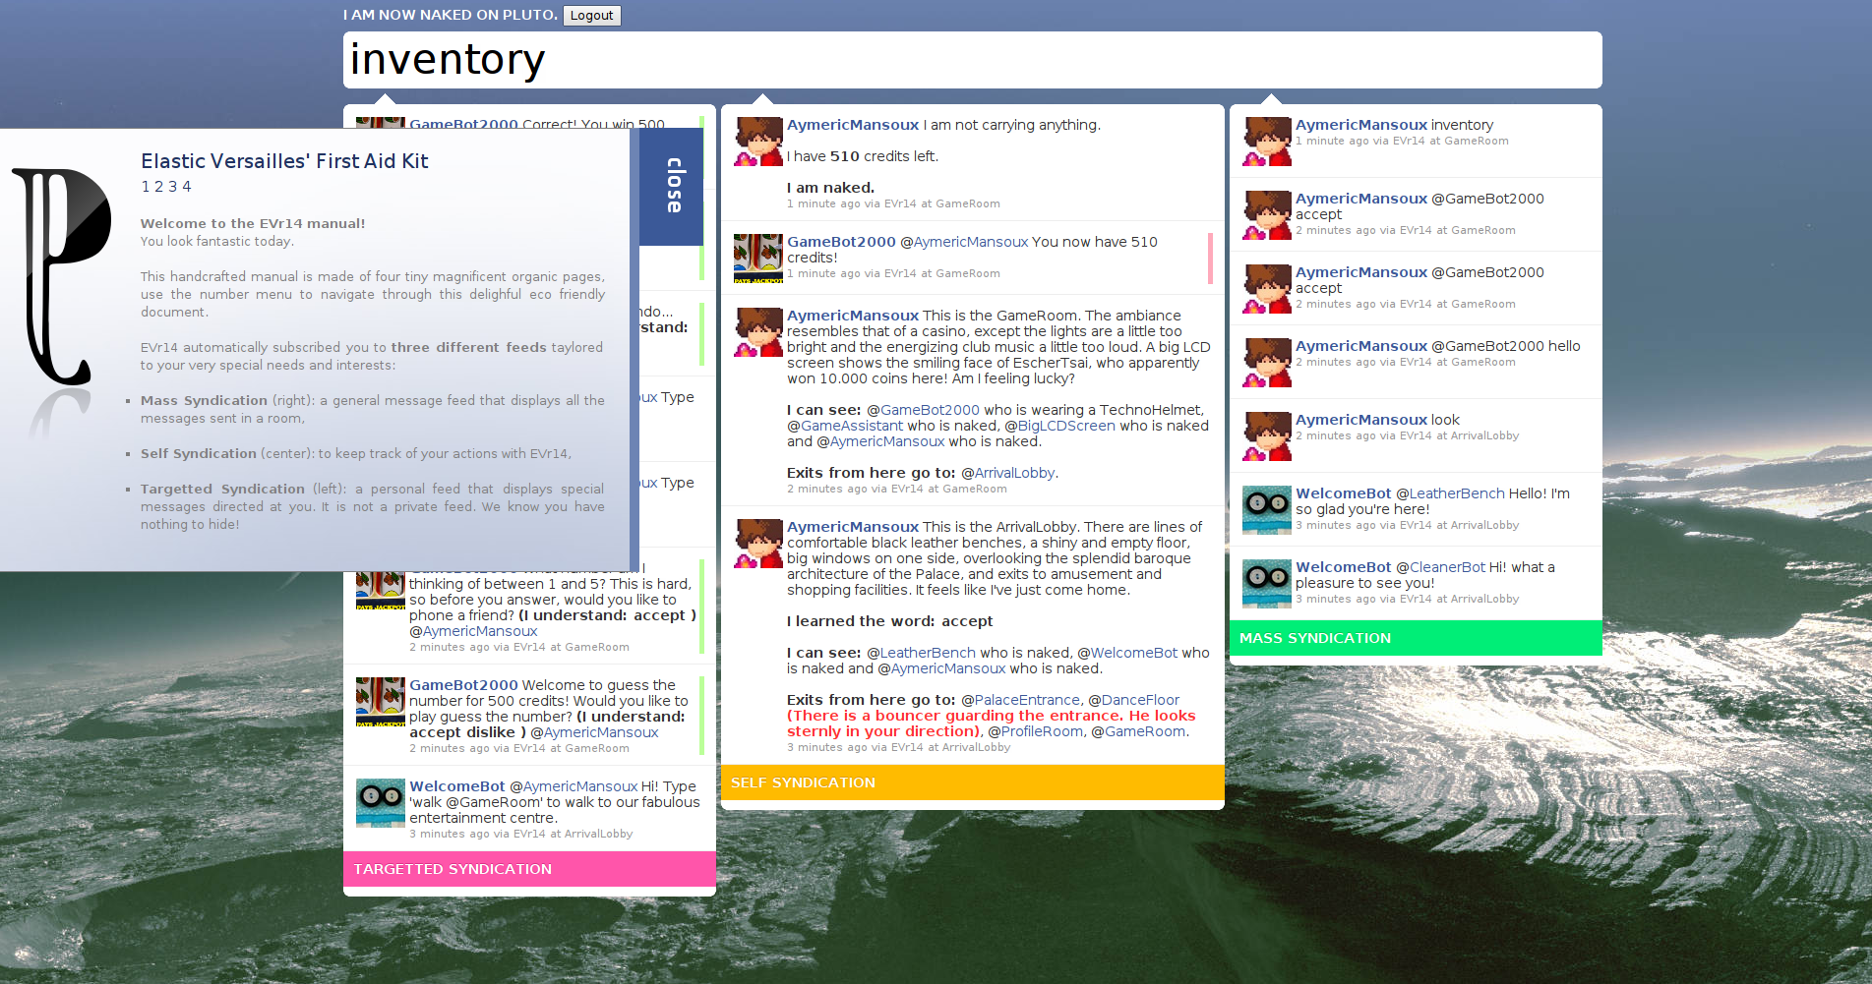The image size is (1872, 984).
Task: Click AymericMansoux avatar next to the 'inventory' post
Action: click(1266, 142)
